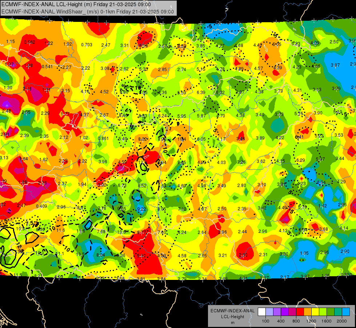This screenshot has height=328, width=356.
Task: Click the grid value 4.57
Action: coord(259,68)
